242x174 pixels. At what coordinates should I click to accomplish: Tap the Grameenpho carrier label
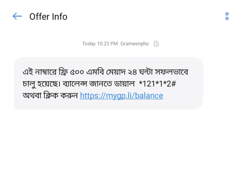pyautogui.click(x=135, y=44)
